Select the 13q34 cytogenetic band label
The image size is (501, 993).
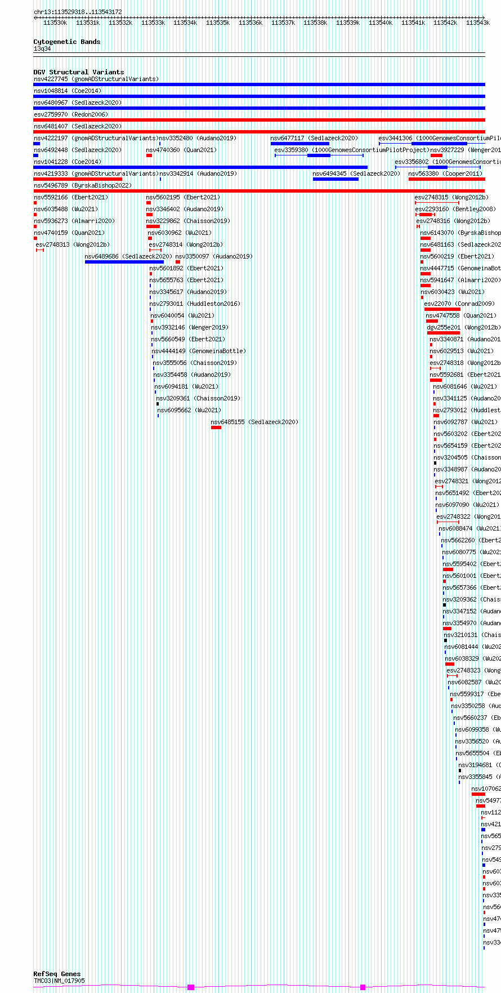tap(42, 49)
